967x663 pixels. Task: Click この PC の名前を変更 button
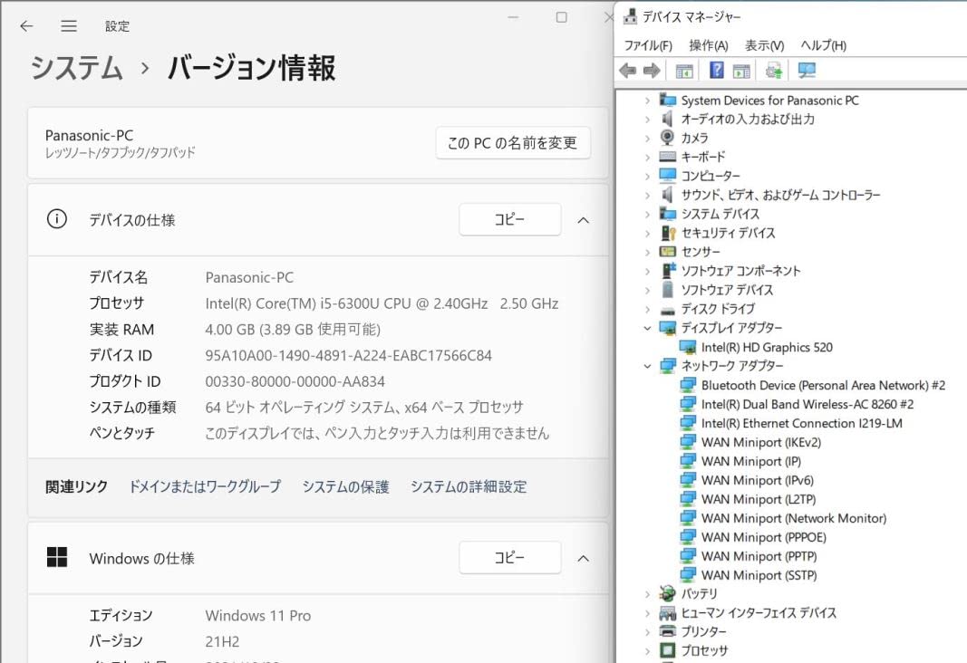[512, 143]
